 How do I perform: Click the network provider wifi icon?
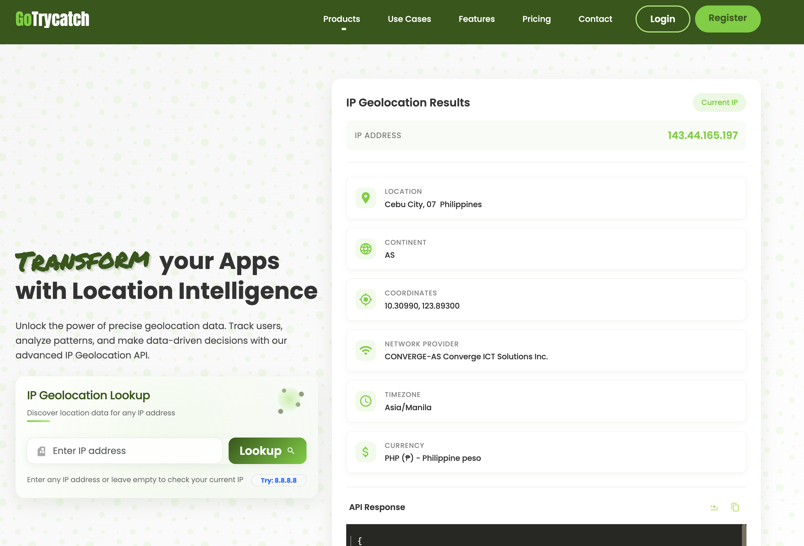[x=365, y=350]
